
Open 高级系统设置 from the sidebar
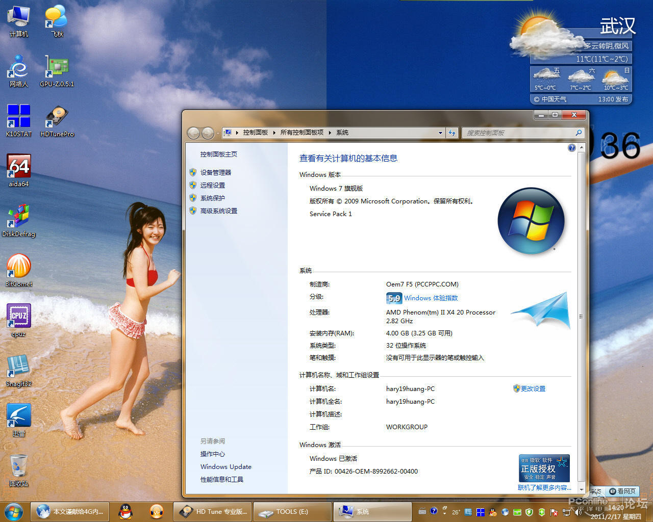218,211
